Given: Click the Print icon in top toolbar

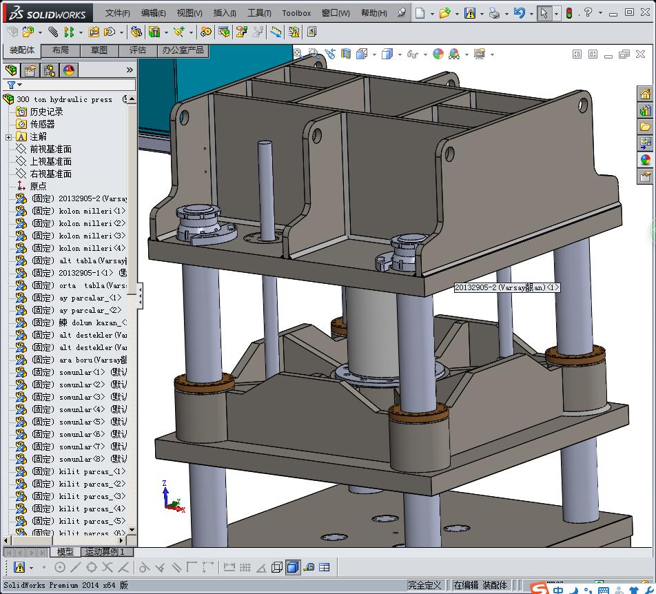Looking at the screenshot, I should 494,13.
